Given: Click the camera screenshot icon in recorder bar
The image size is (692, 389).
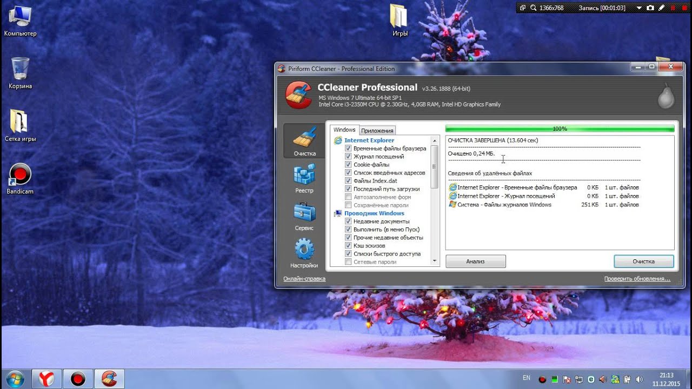Looking at the screenshot, I should (650, 8).
